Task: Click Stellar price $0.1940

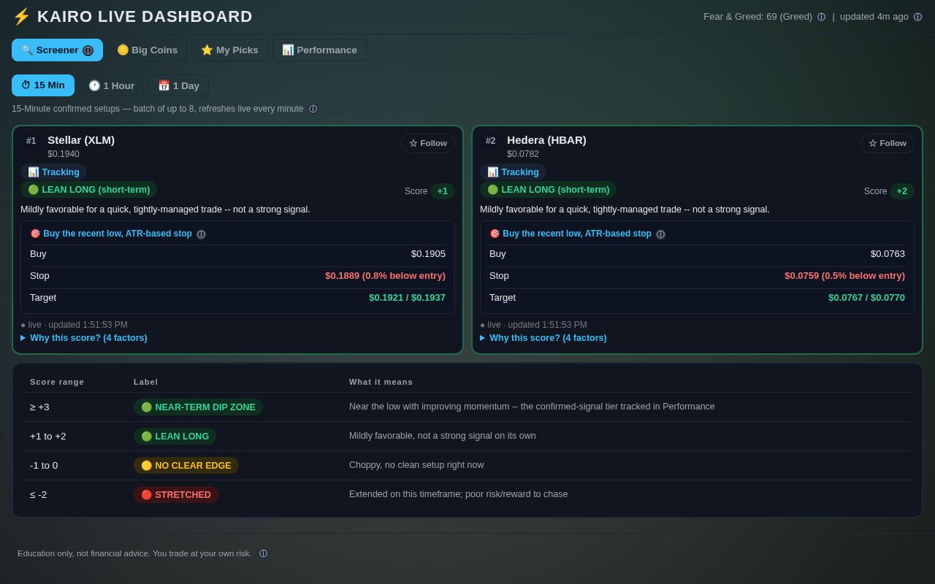Action: click(x=64, y=154)
